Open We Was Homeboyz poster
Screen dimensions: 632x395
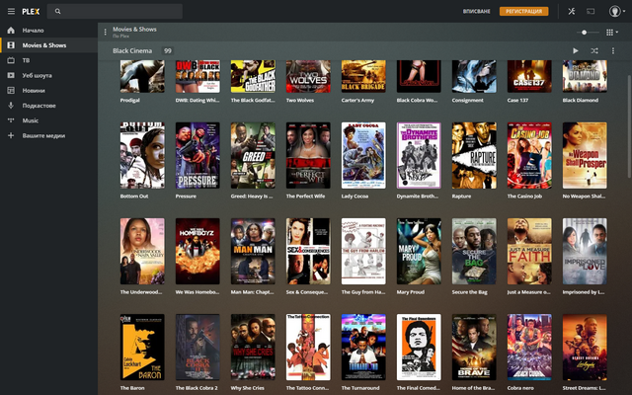(197, 251)
